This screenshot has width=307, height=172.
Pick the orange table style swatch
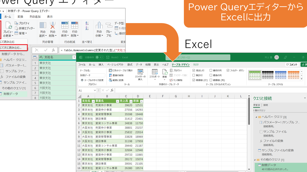point(293,75)
